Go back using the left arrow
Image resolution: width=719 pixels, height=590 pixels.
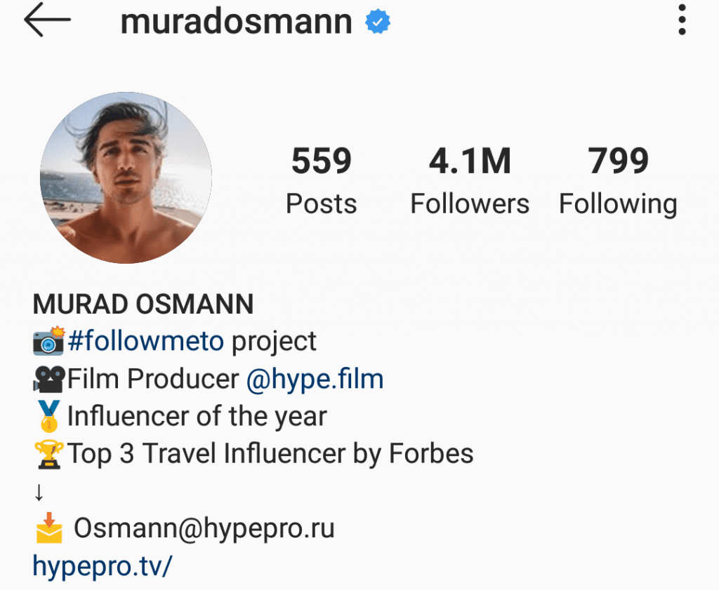(47, 20)
